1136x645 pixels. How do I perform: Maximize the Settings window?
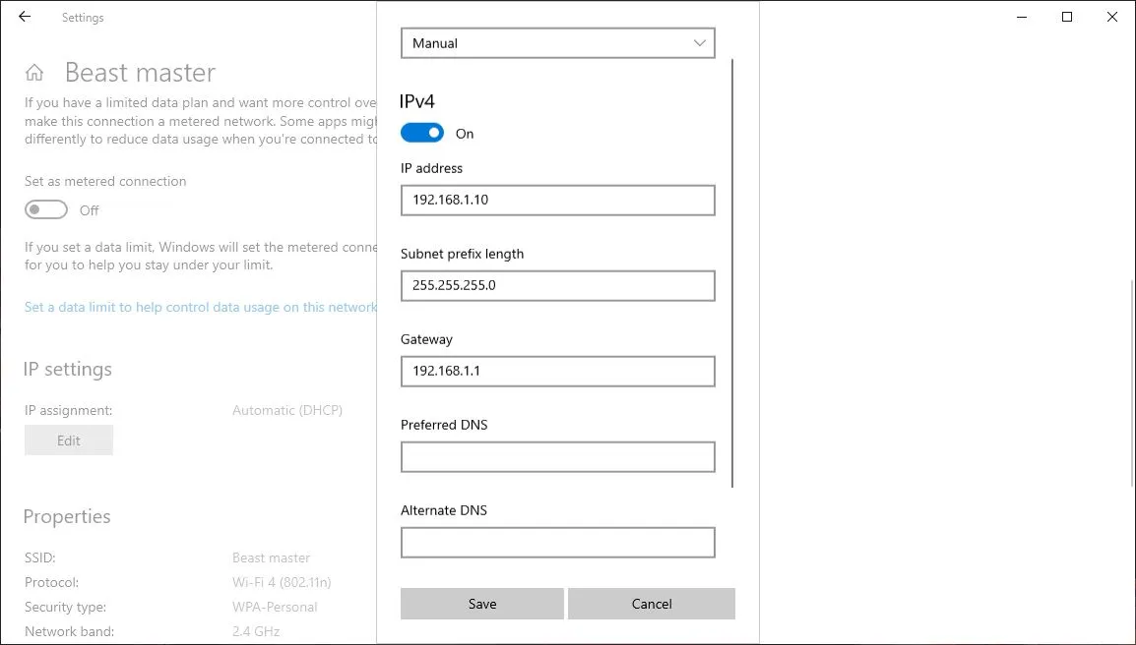[x=1066, y=17]
